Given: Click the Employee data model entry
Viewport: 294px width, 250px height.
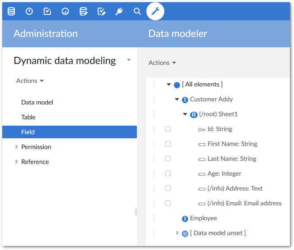Looking at the screenshot, I should click(203, 218).
